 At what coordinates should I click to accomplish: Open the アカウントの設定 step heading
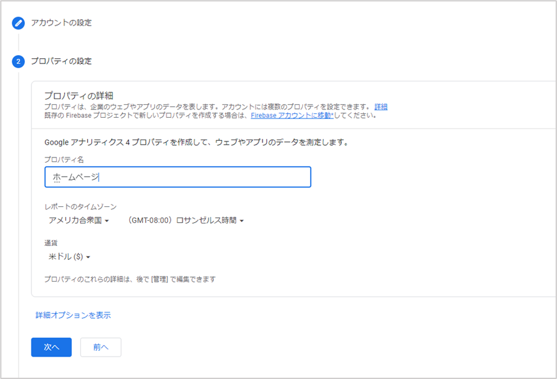(61, 23)
